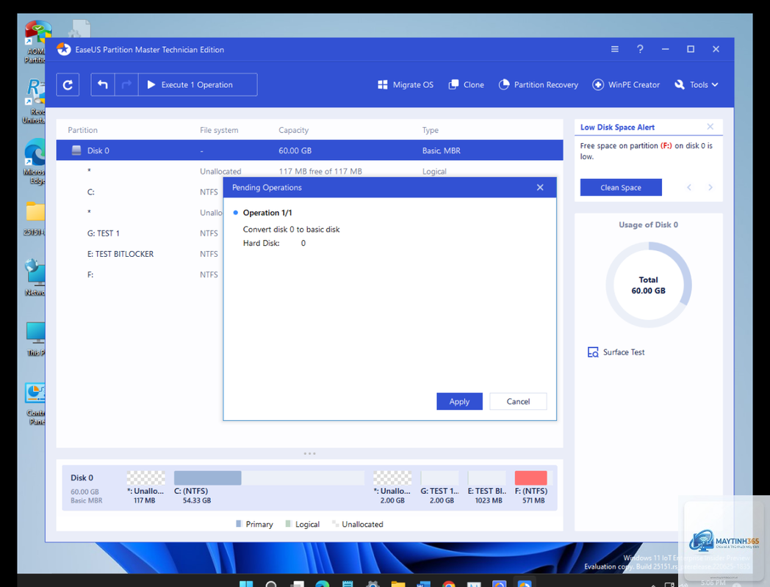Undo the last pending operation
The image size is (770, 587).
click(103, 85)
